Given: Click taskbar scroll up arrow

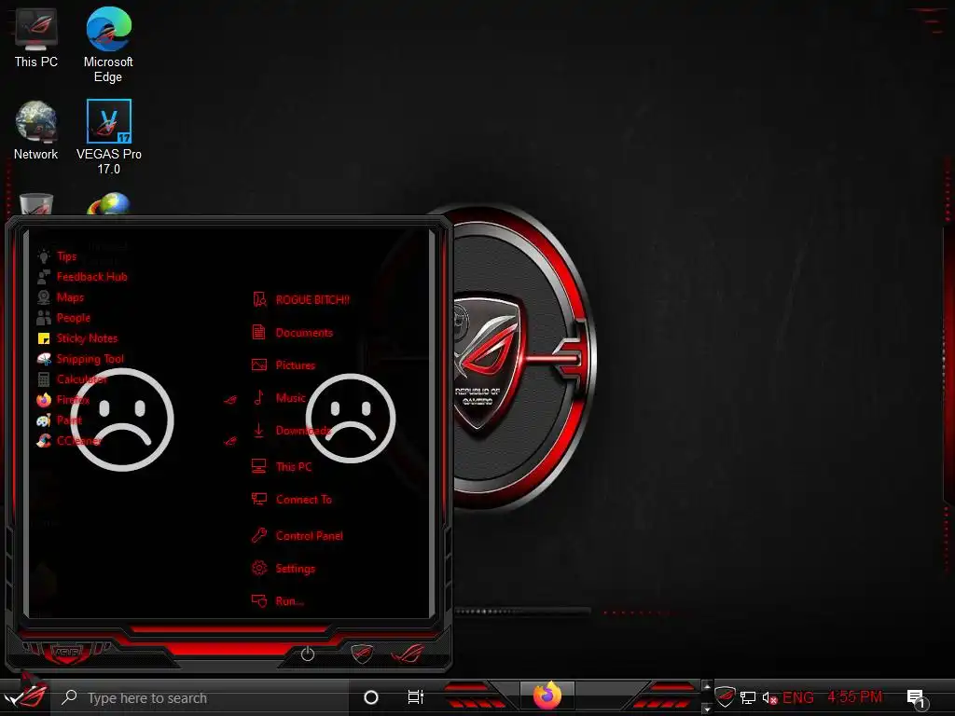Looking at the screenshot, I should (x=707, y=686).
